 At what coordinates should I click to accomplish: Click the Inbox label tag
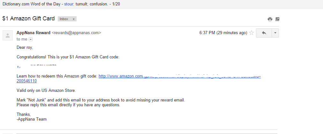pyautogui.click(x=64, y=19)
